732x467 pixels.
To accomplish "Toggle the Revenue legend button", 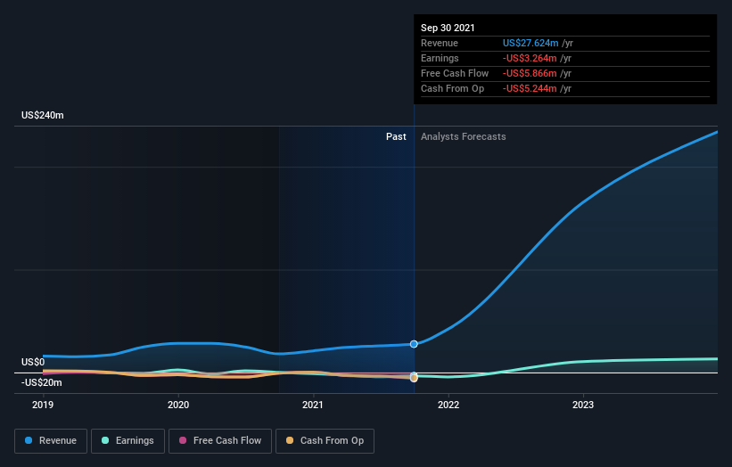I will pos(51,441).
